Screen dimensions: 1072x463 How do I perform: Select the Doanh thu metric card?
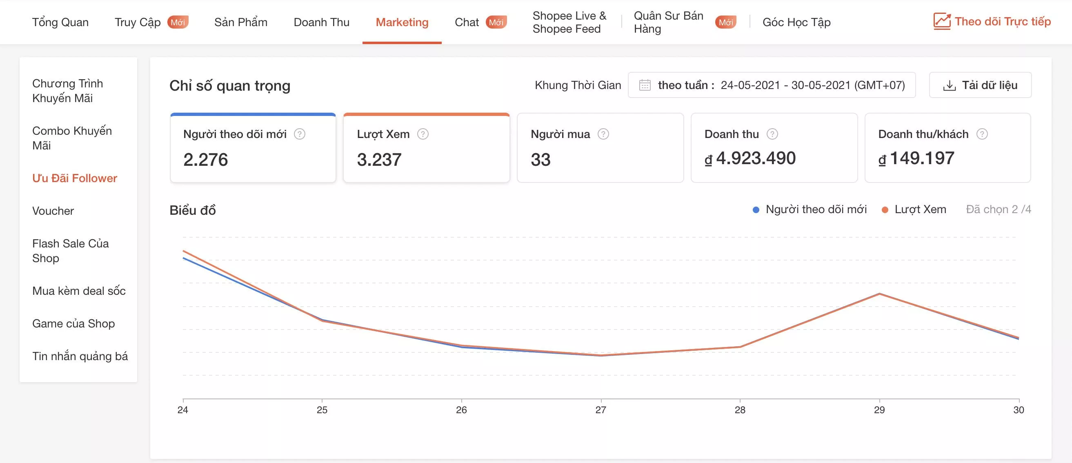pos(774,148)
